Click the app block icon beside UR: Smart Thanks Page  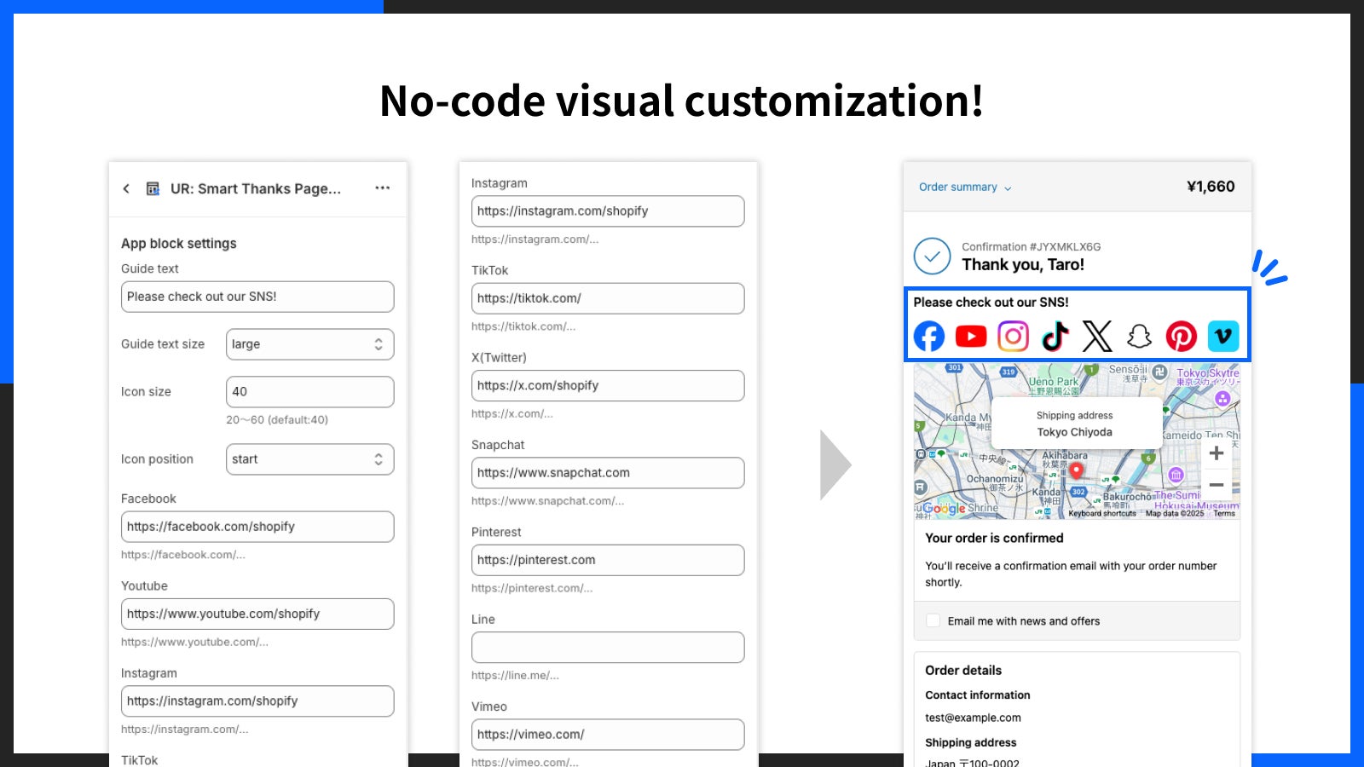[153, 188]
